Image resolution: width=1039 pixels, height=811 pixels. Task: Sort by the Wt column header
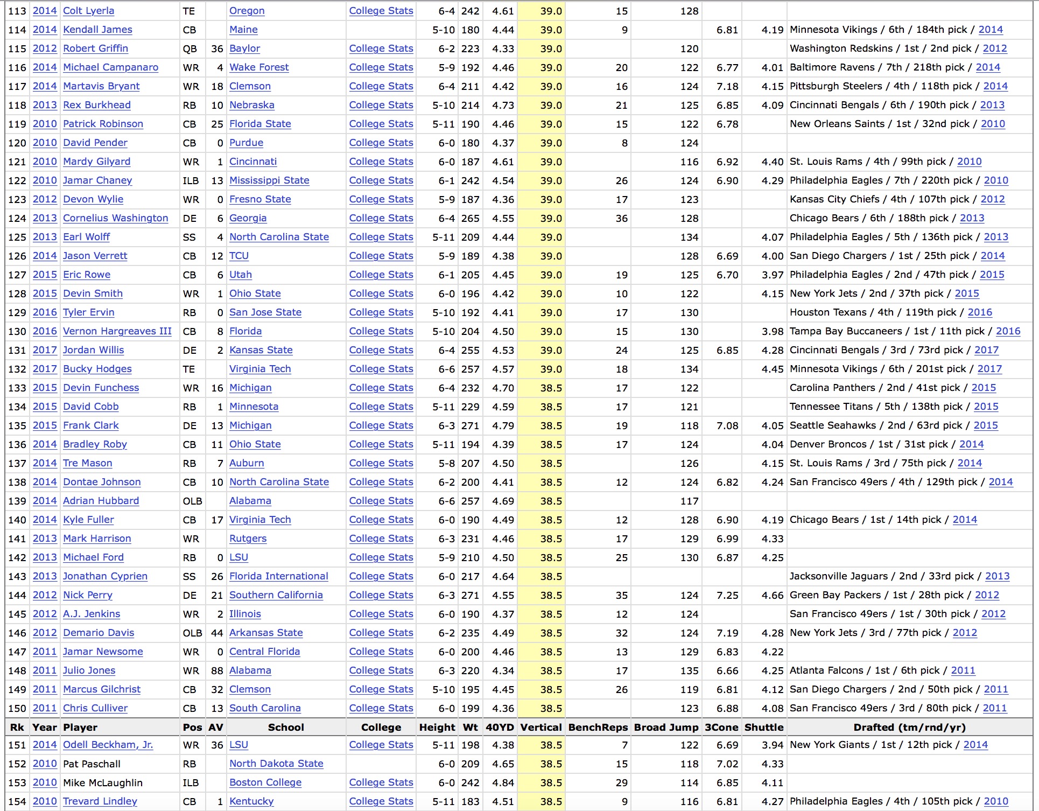pos(470,727)
